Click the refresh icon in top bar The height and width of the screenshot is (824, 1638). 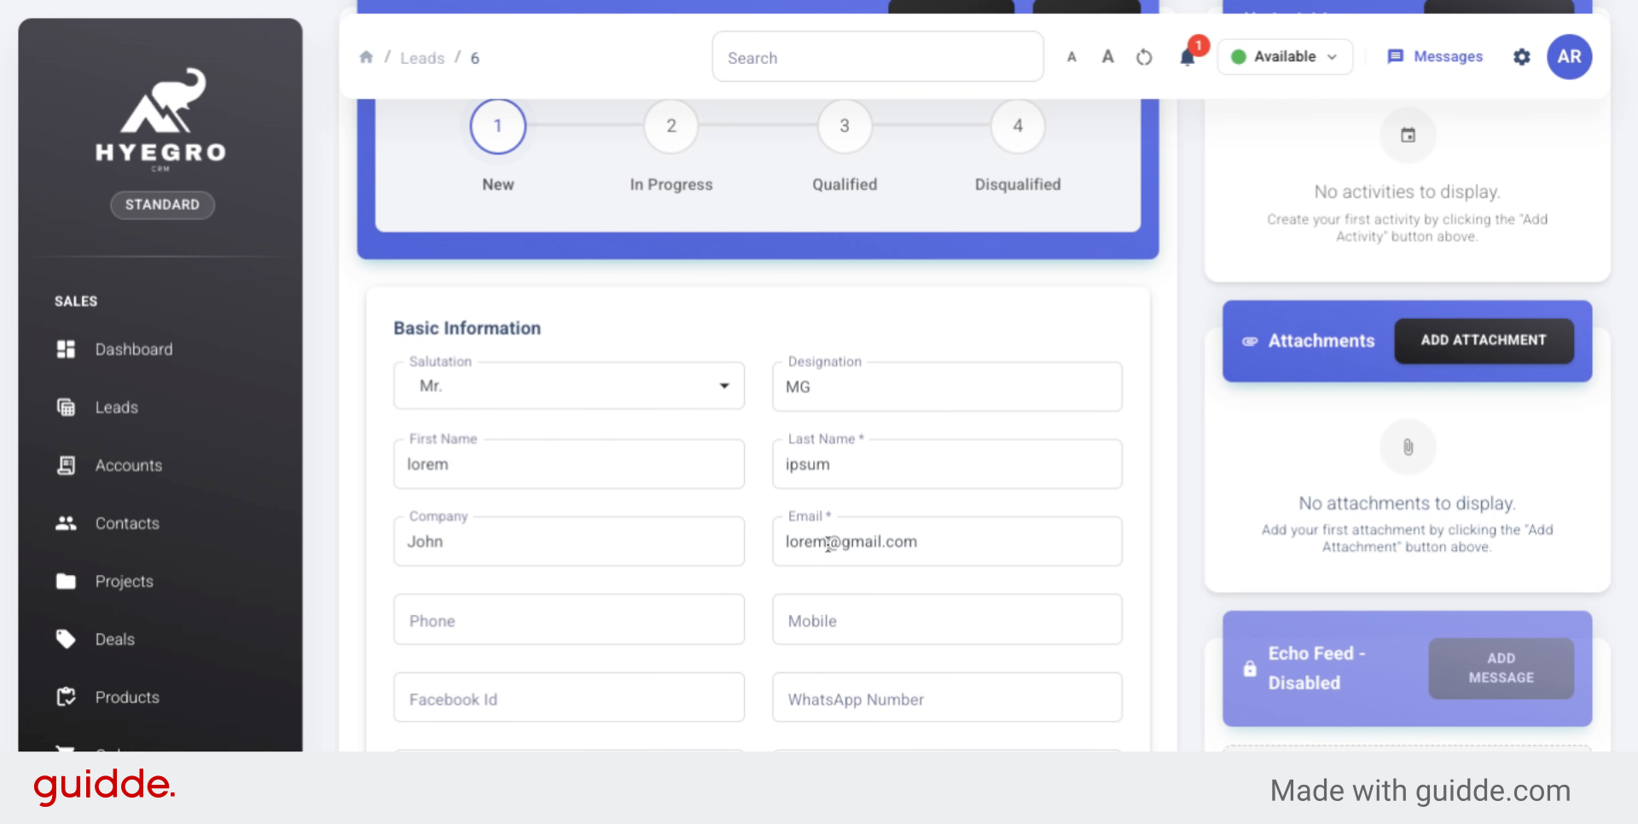(1144, 57)
